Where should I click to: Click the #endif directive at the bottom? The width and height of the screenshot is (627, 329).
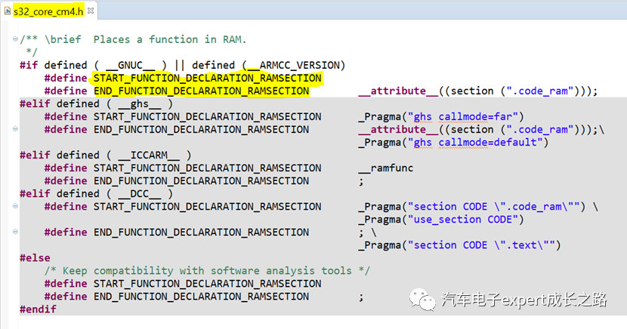38,309
